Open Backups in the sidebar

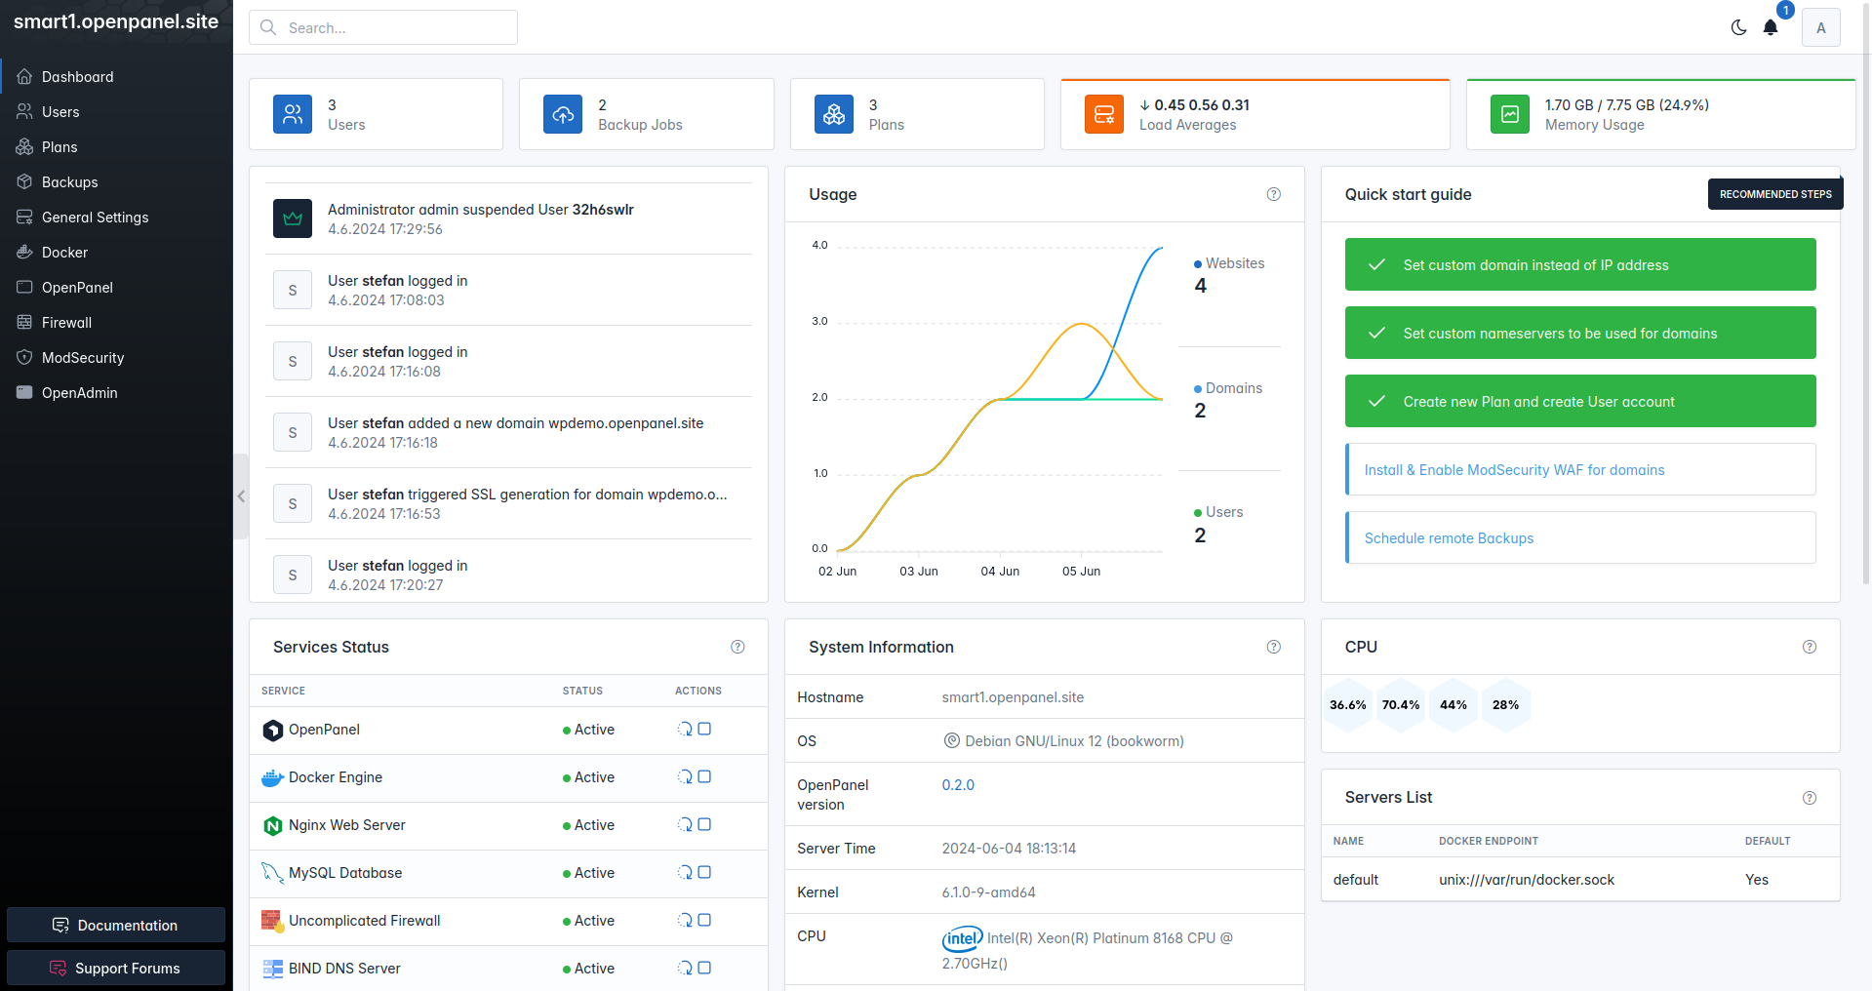click(116, 182)
